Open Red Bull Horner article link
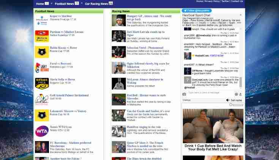Viewport: 279px width, 160px height. coord(146,97)
